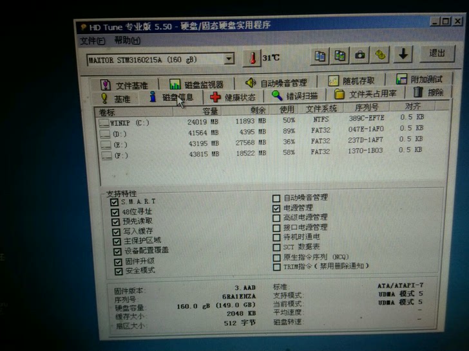Select the 磁盘信息 tab
This screenshot has width=469, height=351.
tap(171, 97)
